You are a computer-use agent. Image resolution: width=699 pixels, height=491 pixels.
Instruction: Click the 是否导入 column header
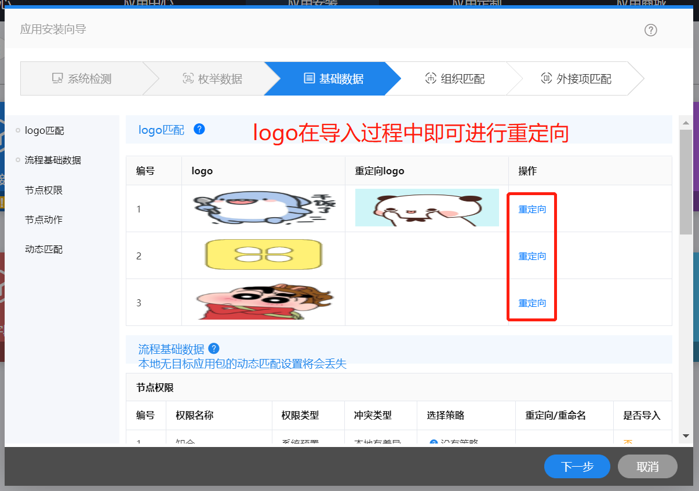pyautogui.click(x=642, y=415)
